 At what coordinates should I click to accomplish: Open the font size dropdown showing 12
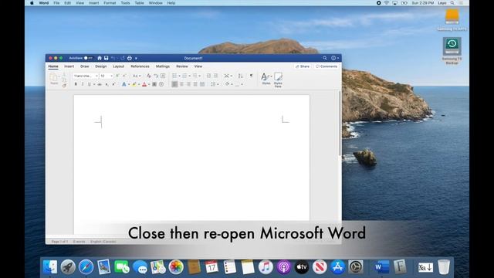pyautogui.click(x=111, y=76)
